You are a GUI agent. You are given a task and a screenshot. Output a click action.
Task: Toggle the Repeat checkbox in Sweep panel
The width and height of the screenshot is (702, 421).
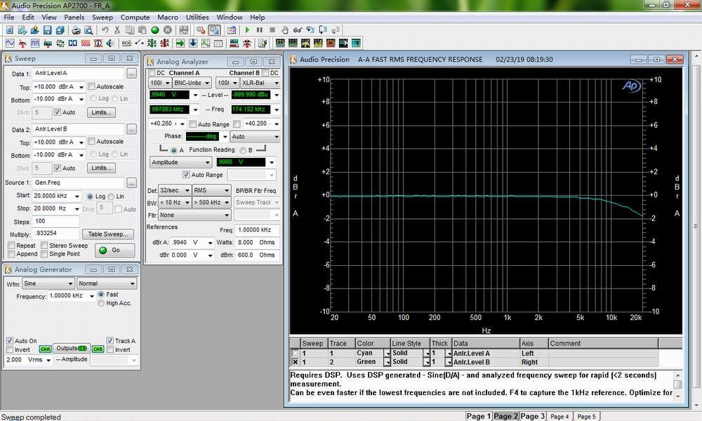tap(12, 245)
